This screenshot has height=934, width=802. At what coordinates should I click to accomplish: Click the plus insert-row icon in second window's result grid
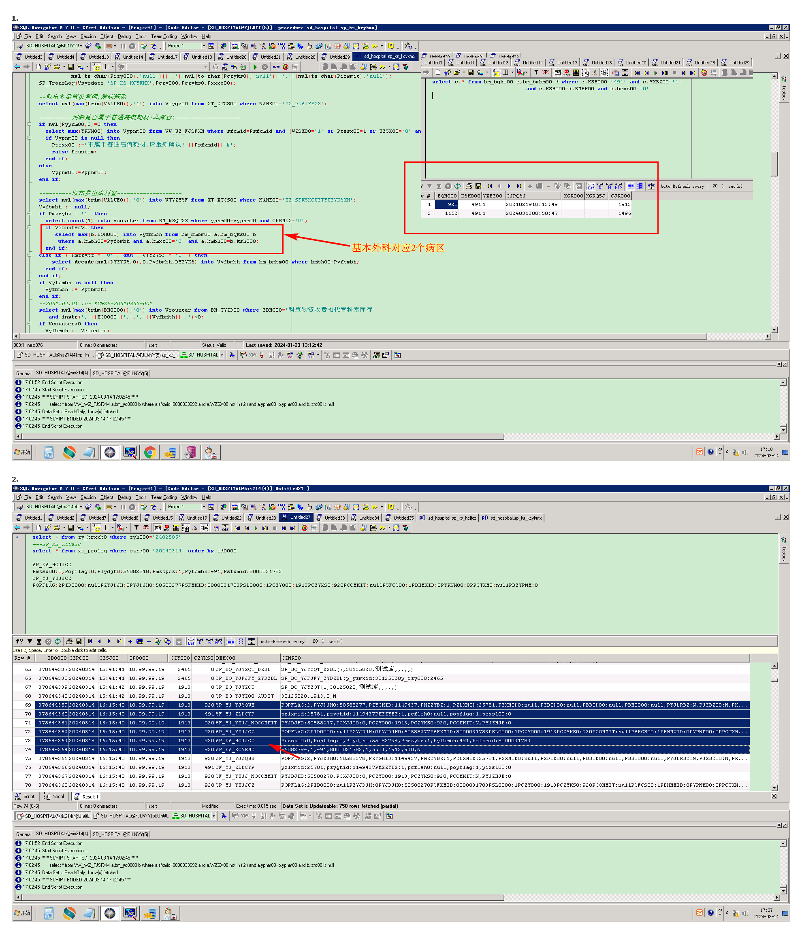coord(130,641)
